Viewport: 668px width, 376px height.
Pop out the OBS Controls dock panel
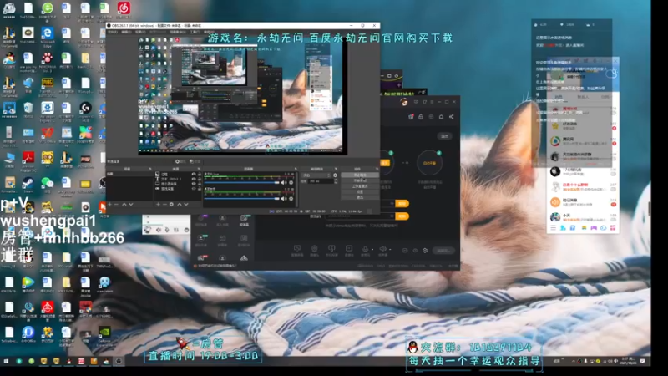377,169
